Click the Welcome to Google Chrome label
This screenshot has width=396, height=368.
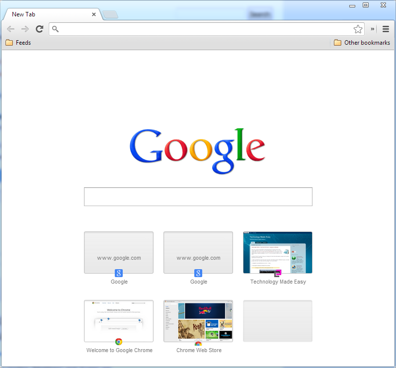(119, 350)
